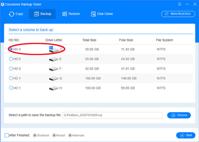This screenshot has width=199, height=142.
Task: Select the HD 1 H: volume radio button
Action: (x=11, y=88)
